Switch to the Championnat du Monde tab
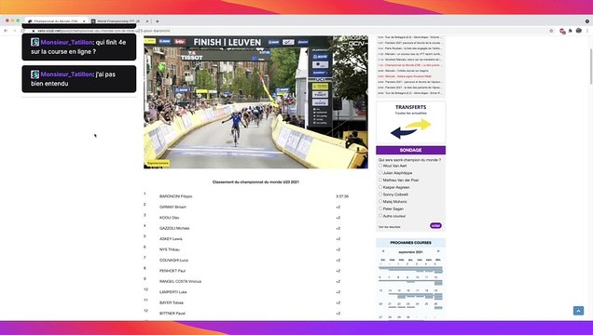593x335 pixels. [56, 21]
